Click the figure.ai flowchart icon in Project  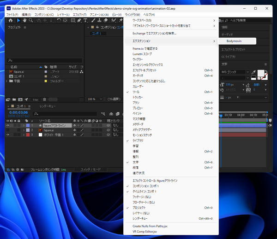81,72
